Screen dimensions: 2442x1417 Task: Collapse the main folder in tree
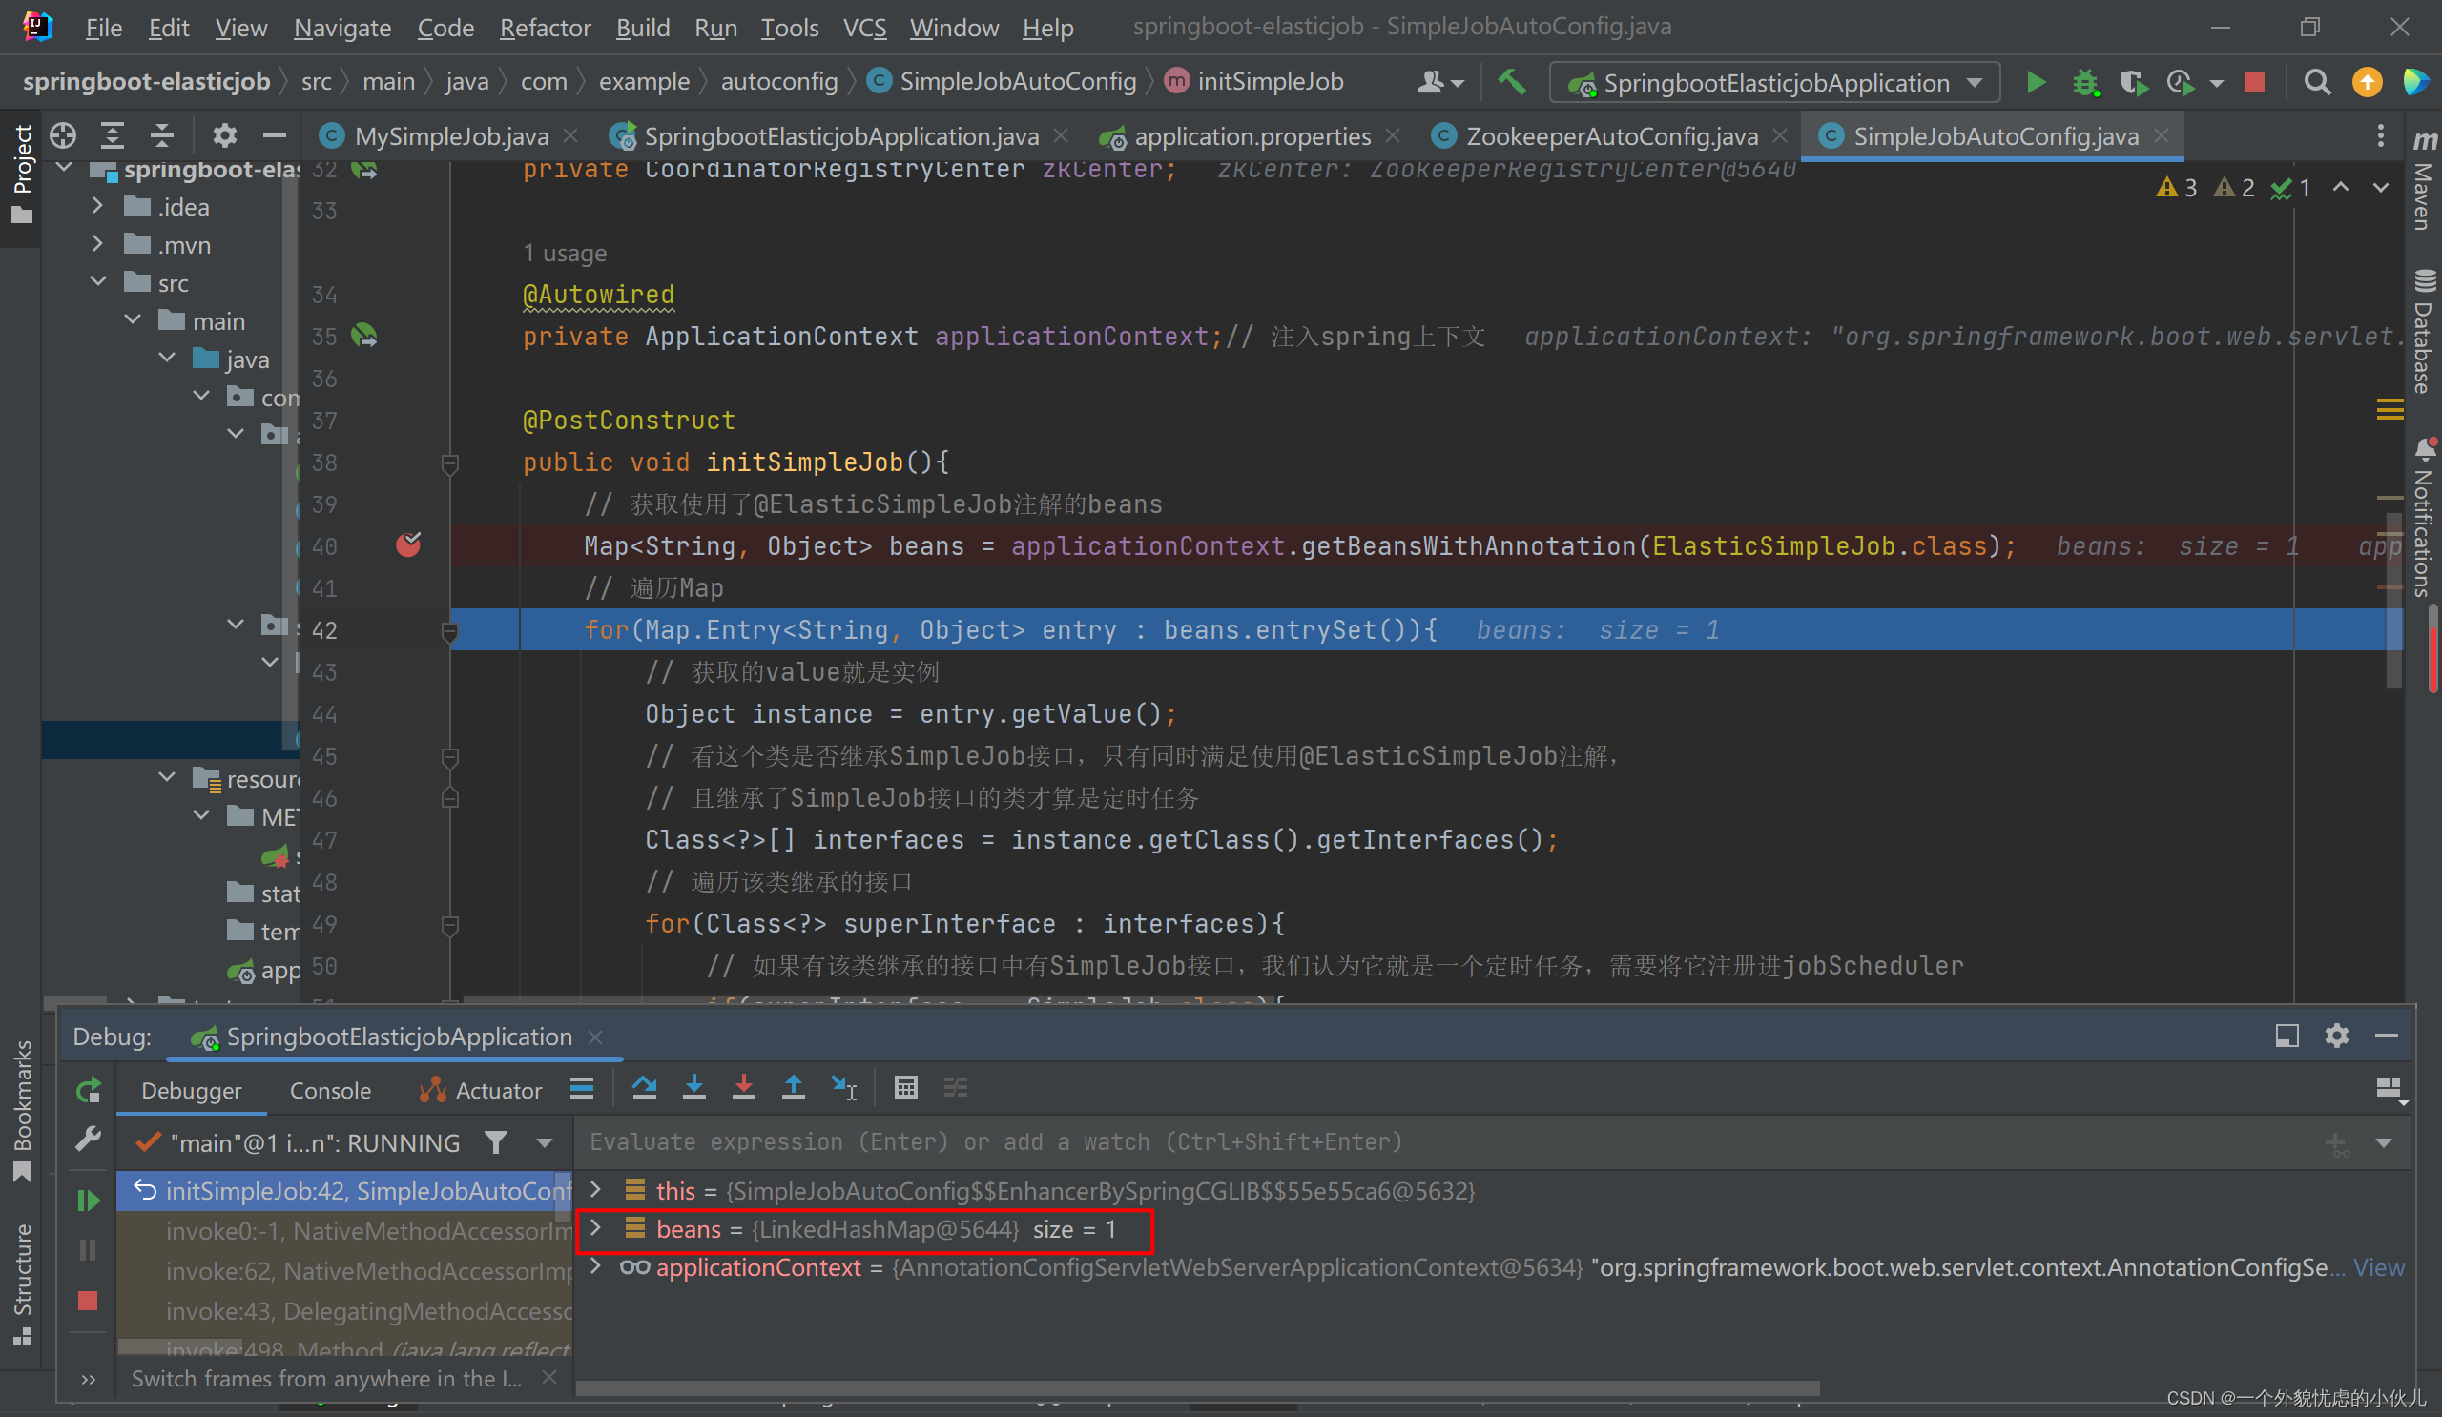pos(133,319)
